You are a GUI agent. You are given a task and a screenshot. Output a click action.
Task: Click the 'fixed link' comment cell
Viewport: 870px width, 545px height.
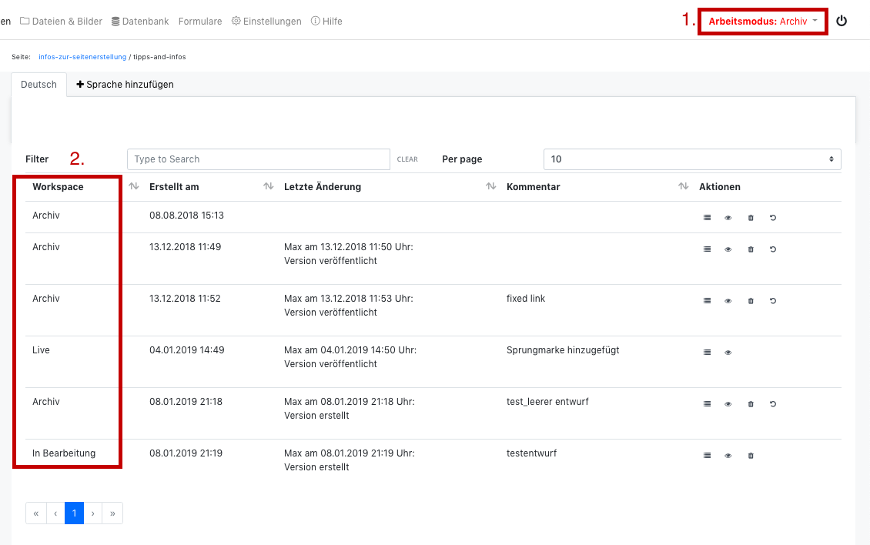pos(525,299)
